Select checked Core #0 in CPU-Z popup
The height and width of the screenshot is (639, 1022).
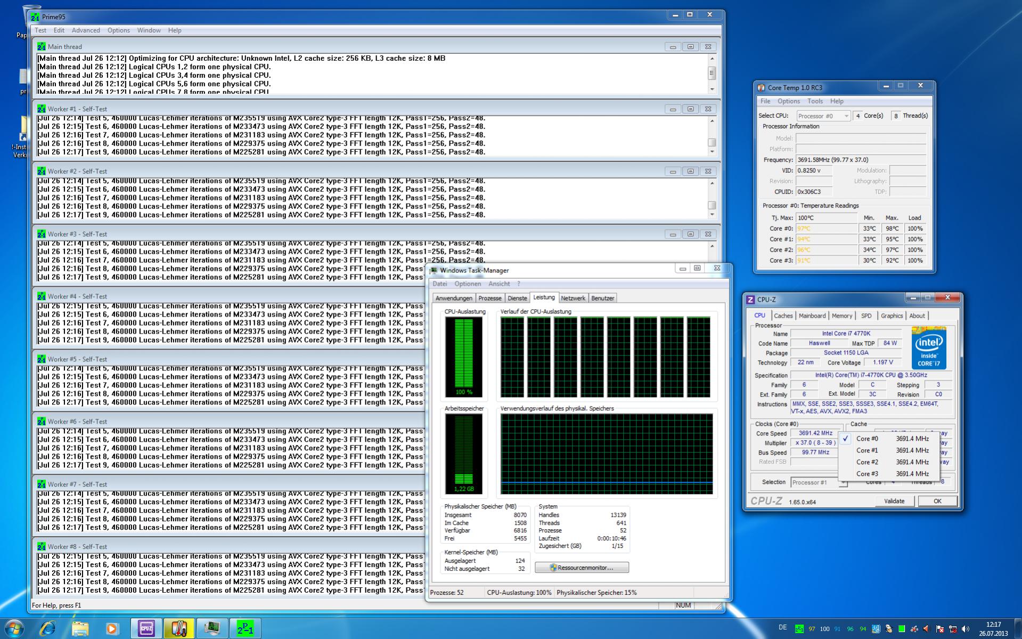888,439
